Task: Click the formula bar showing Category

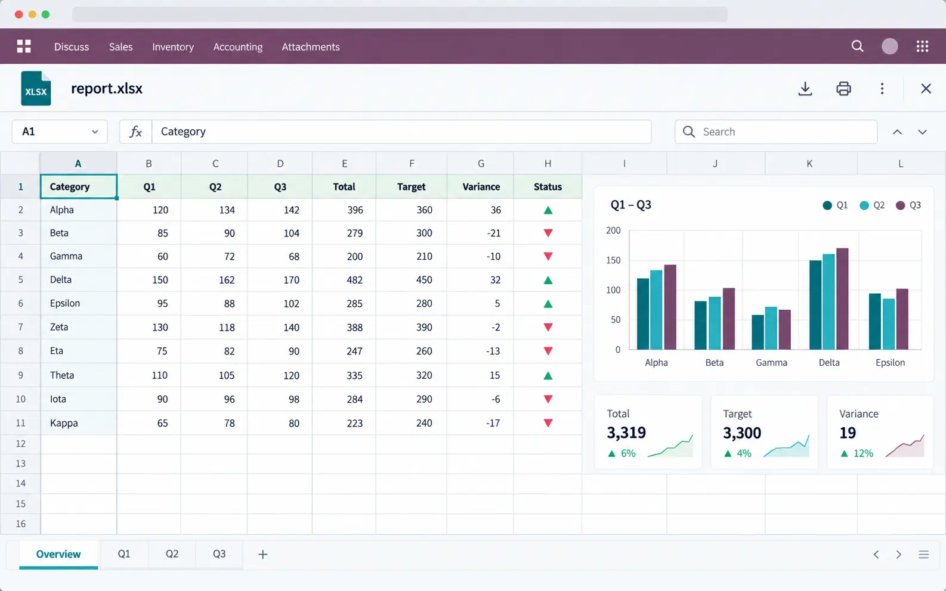Action: [401, 132]
